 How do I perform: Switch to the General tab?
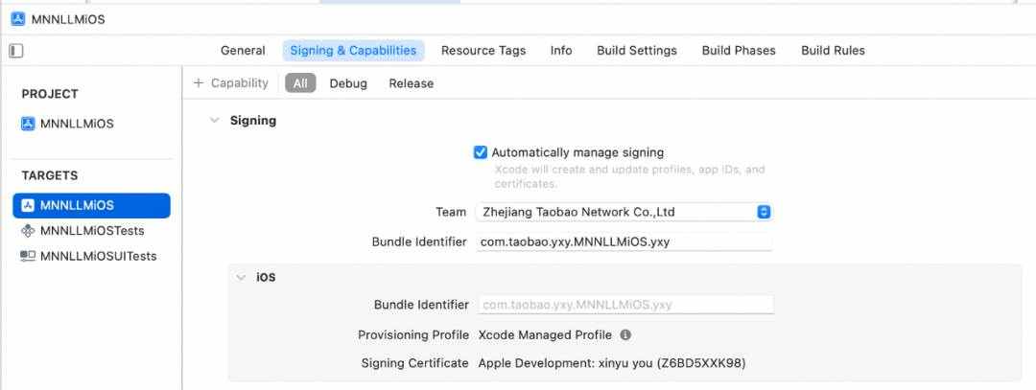243,51
